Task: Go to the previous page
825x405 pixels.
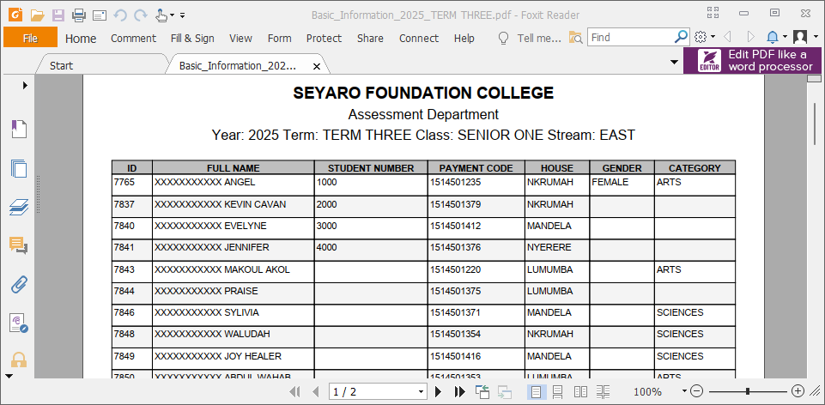Action: click(316, 391)
